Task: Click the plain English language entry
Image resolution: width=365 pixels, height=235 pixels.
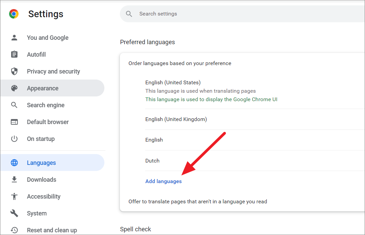Action: pos(154,140)
